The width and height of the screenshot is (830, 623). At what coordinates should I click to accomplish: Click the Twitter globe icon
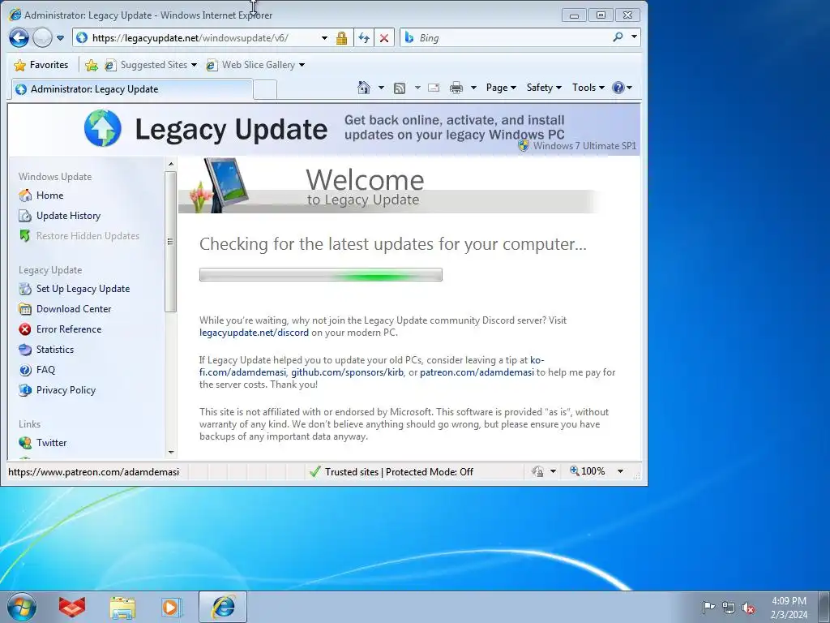25,442
